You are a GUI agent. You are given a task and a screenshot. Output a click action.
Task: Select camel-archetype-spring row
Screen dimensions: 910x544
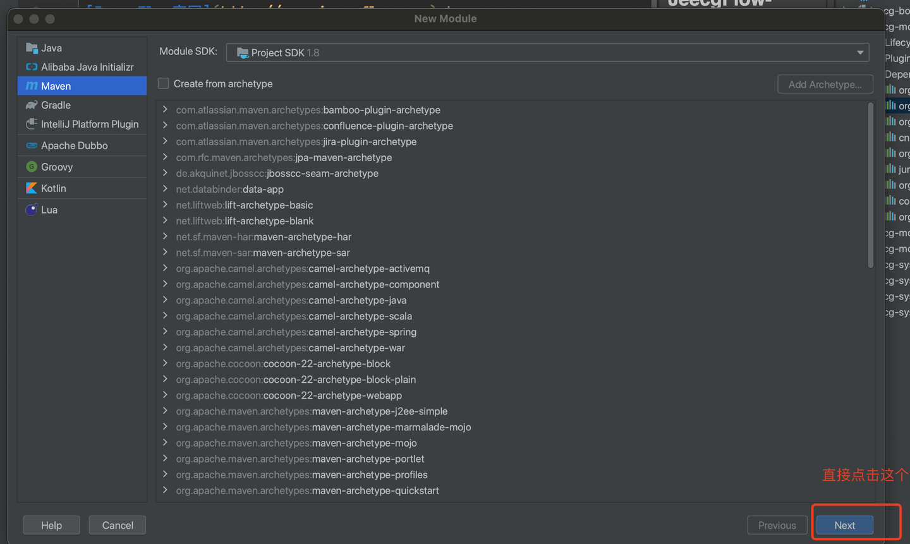click(x=512, y=332)
